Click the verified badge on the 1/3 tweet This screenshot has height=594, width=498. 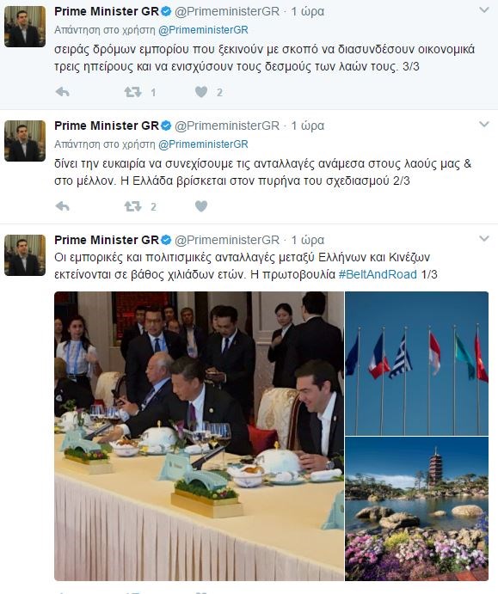tap(166, 240)
